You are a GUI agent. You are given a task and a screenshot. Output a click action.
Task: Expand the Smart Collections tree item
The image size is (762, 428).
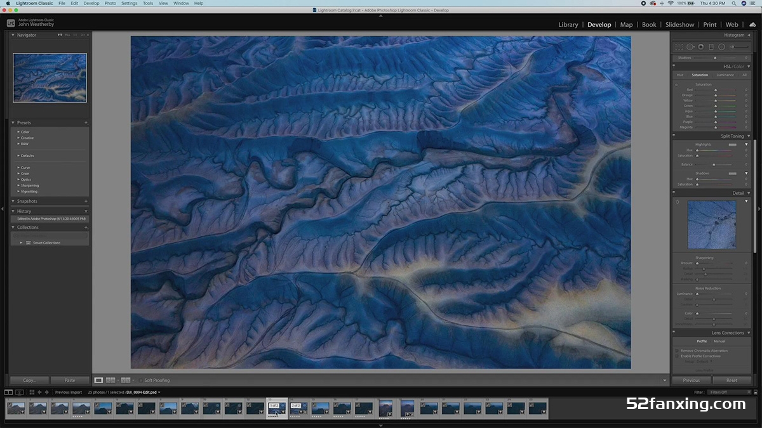[x=22, y=243]
